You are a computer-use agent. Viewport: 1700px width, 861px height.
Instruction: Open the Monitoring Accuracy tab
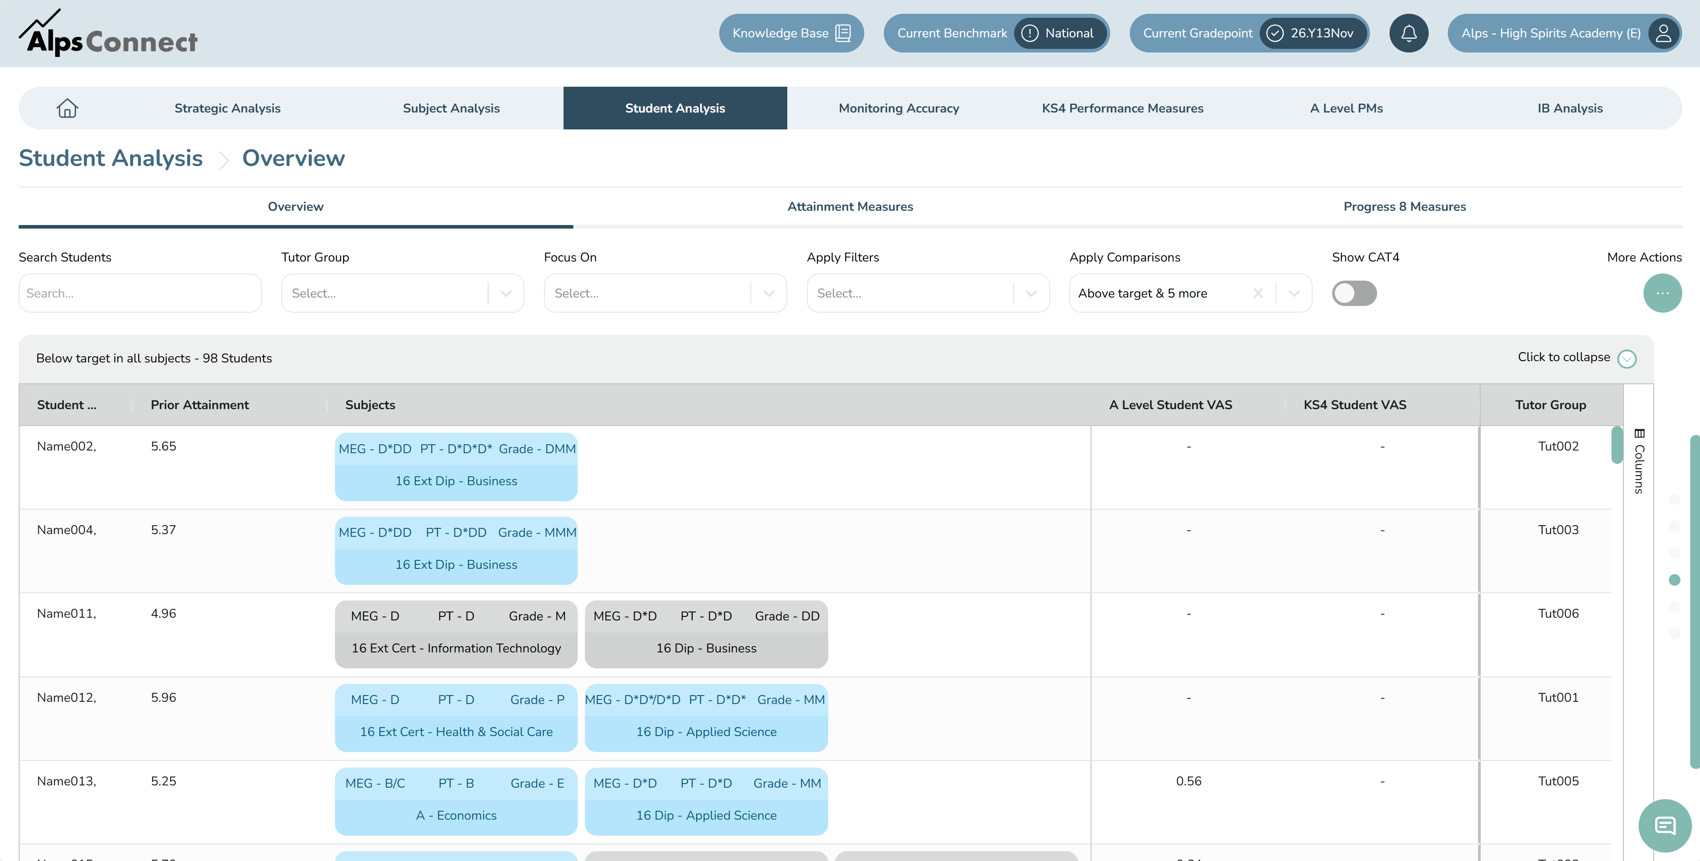coord(899,108)
